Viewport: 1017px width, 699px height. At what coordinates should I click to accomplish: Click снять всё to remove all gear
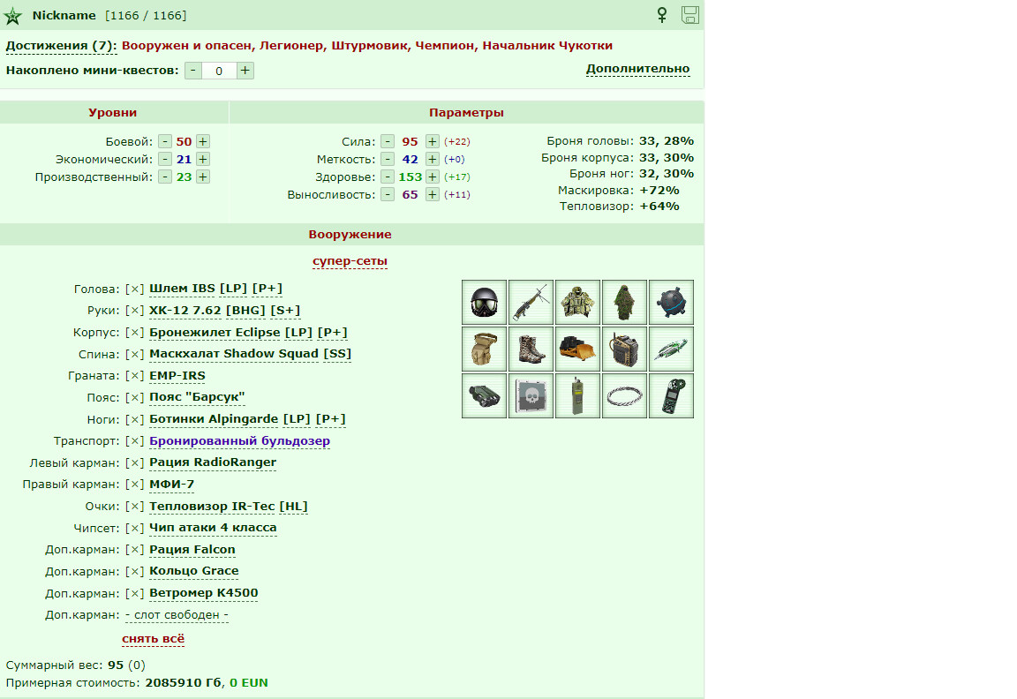click(153, 639)
